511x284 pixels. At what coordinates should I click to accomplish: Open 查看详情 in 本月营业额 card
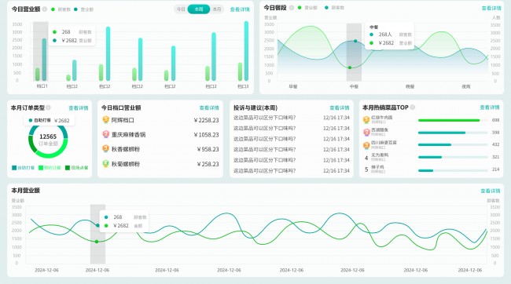(x=491, y=191)
